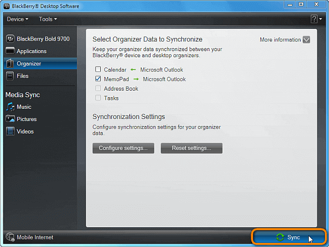Image resolution: width=329 pixels, height=247 pixels.
Task: Click the help question mark icon
Action: [314, 19]
